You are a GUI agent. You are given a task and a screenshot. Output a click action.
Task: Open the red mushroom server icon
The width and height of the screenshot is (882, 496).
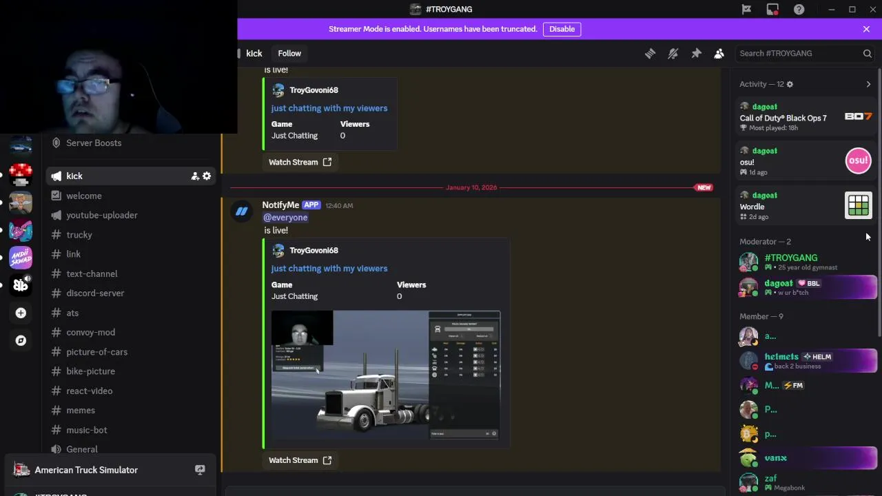click(21, 174)
